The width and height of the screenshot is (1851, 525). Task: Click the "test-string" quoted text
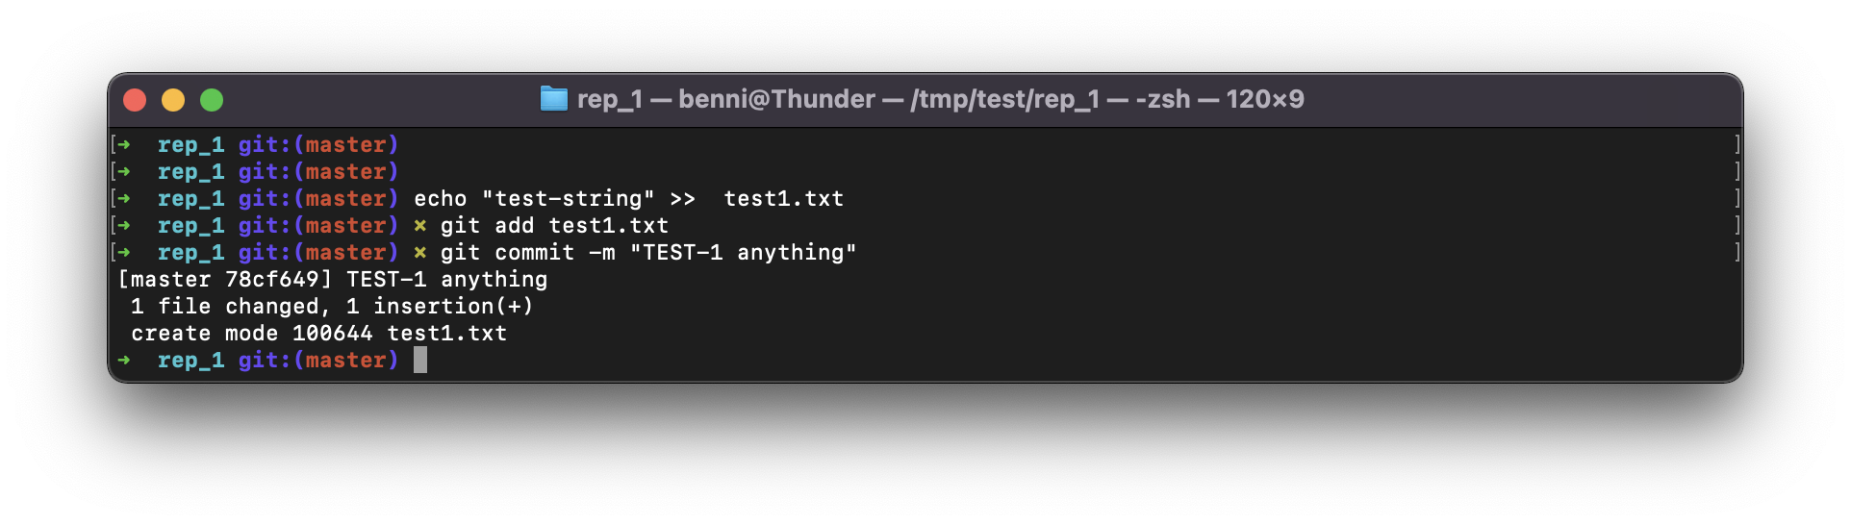click(568, 199)
